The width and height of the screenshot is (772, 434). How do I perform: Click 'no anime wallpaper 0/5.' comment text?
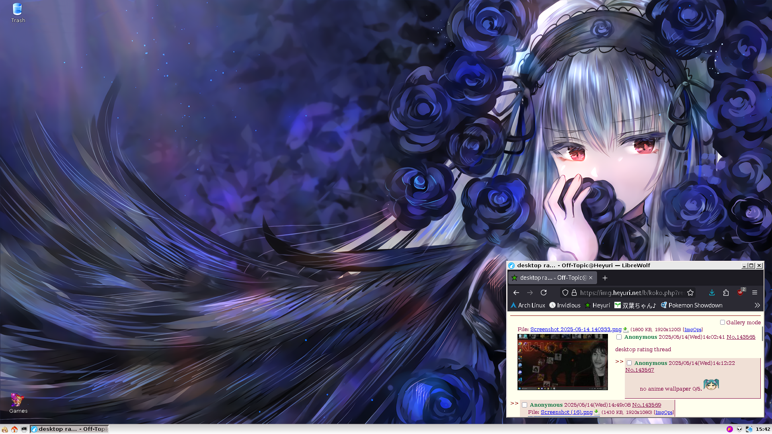(671, 389)
